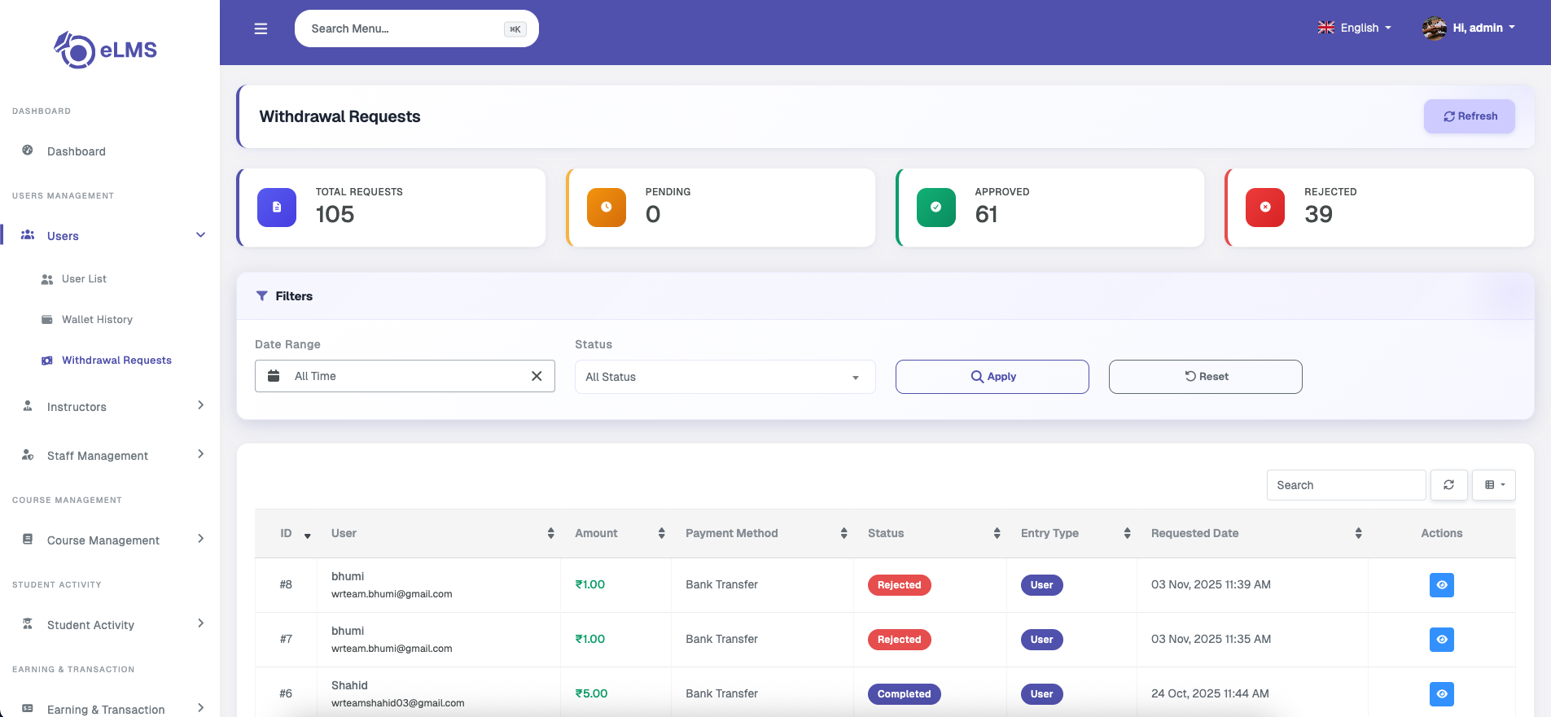Click the 24 Oct, 2025 11:44 AM date
The width and height of the screenshot is (1551, 717).
[1210, 693]
